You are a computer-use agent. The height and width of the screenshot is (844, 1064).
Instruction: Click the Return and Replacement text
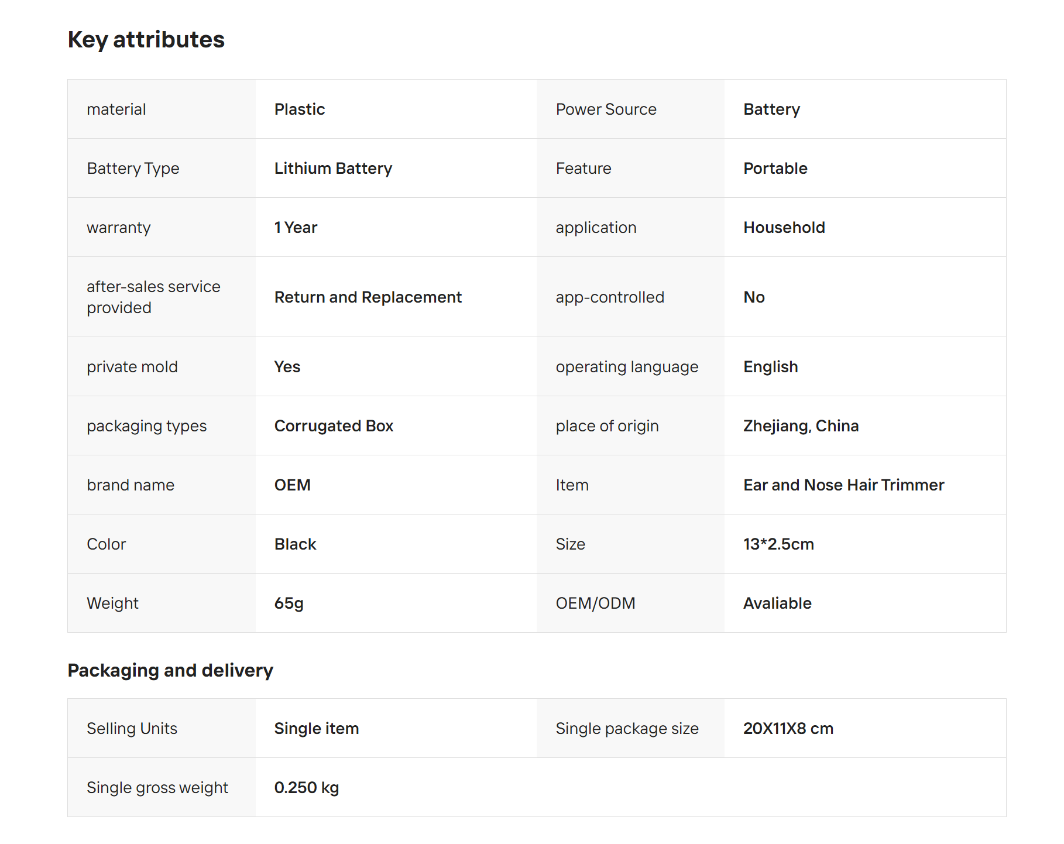pyautogui.click(x=368, y=297)
